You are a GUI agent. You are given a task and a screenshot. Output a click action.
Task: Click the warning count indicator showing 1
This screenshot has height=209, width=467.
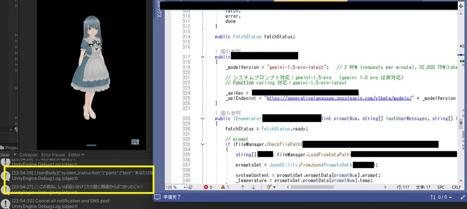pos(224,187)
